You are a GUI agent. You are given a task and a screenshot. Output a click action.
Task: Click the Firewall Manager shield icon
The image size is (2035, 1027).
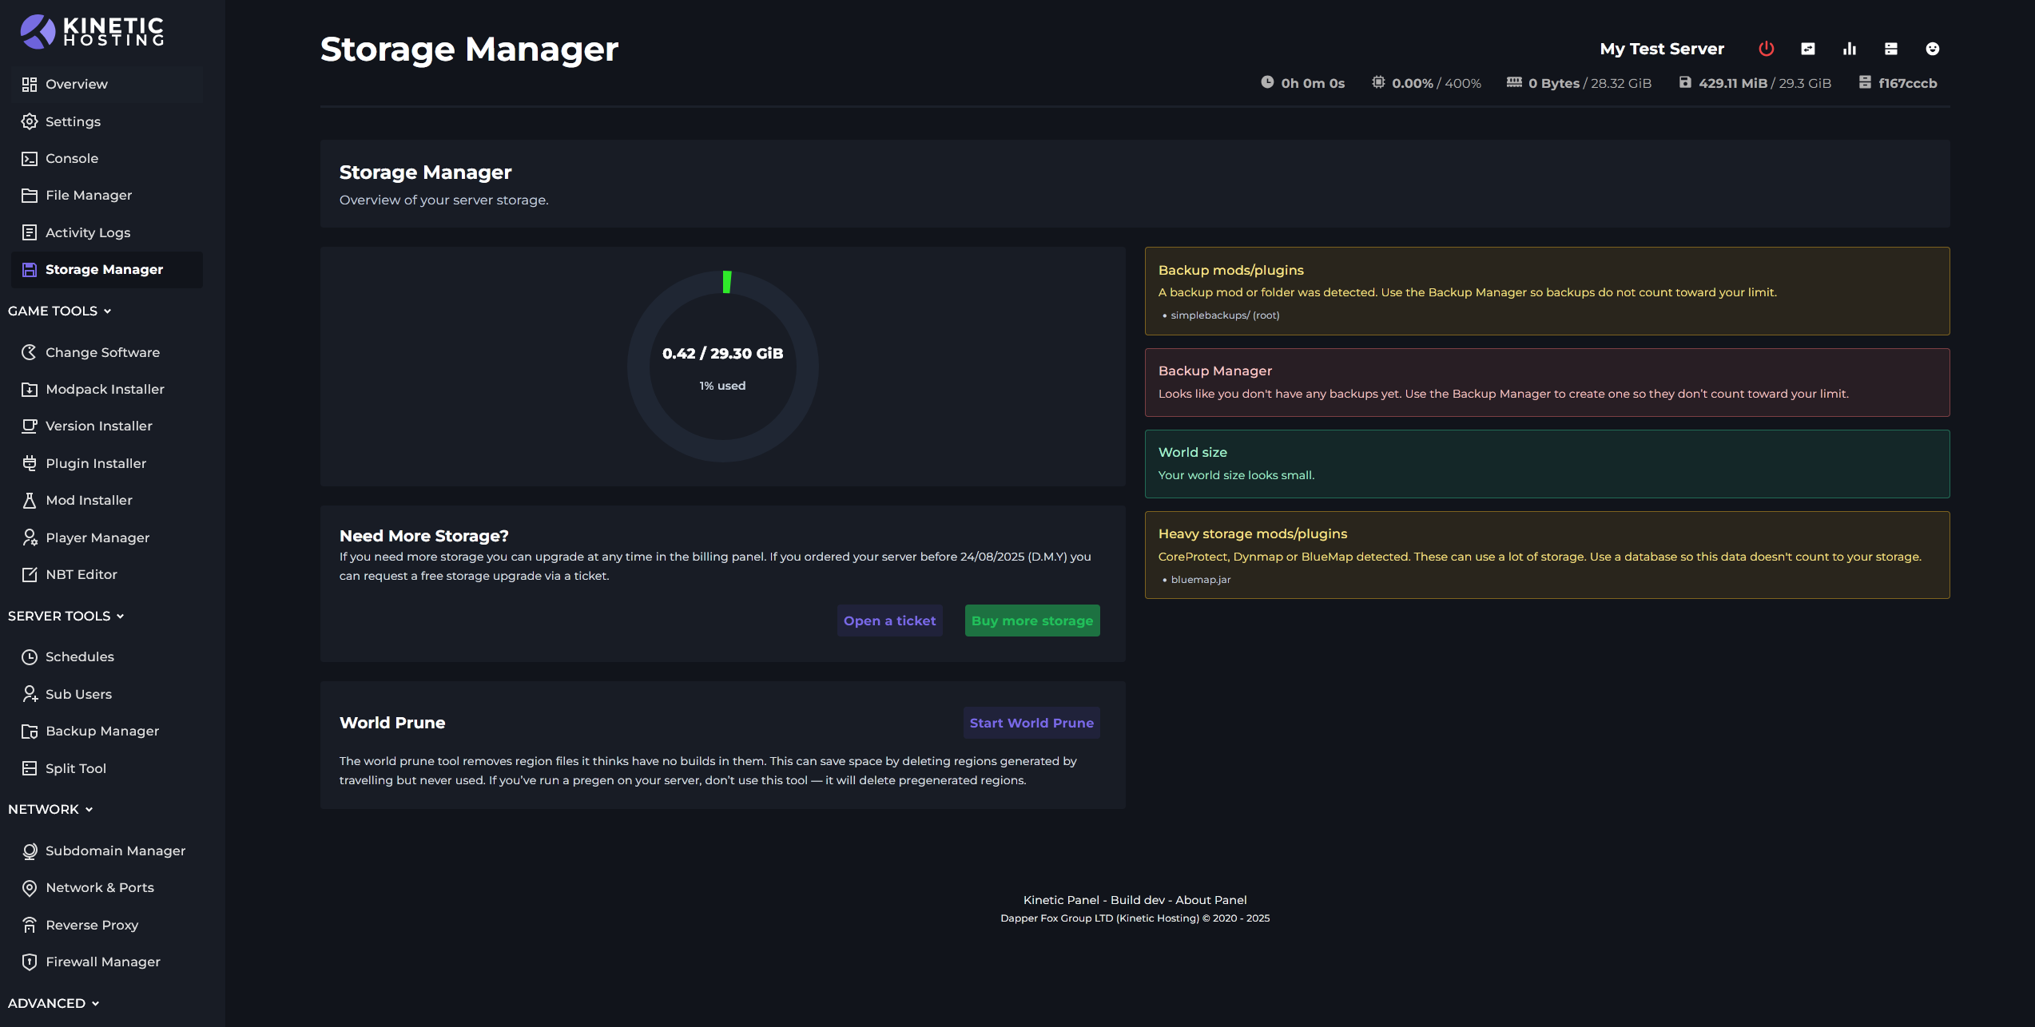[30, 962]
